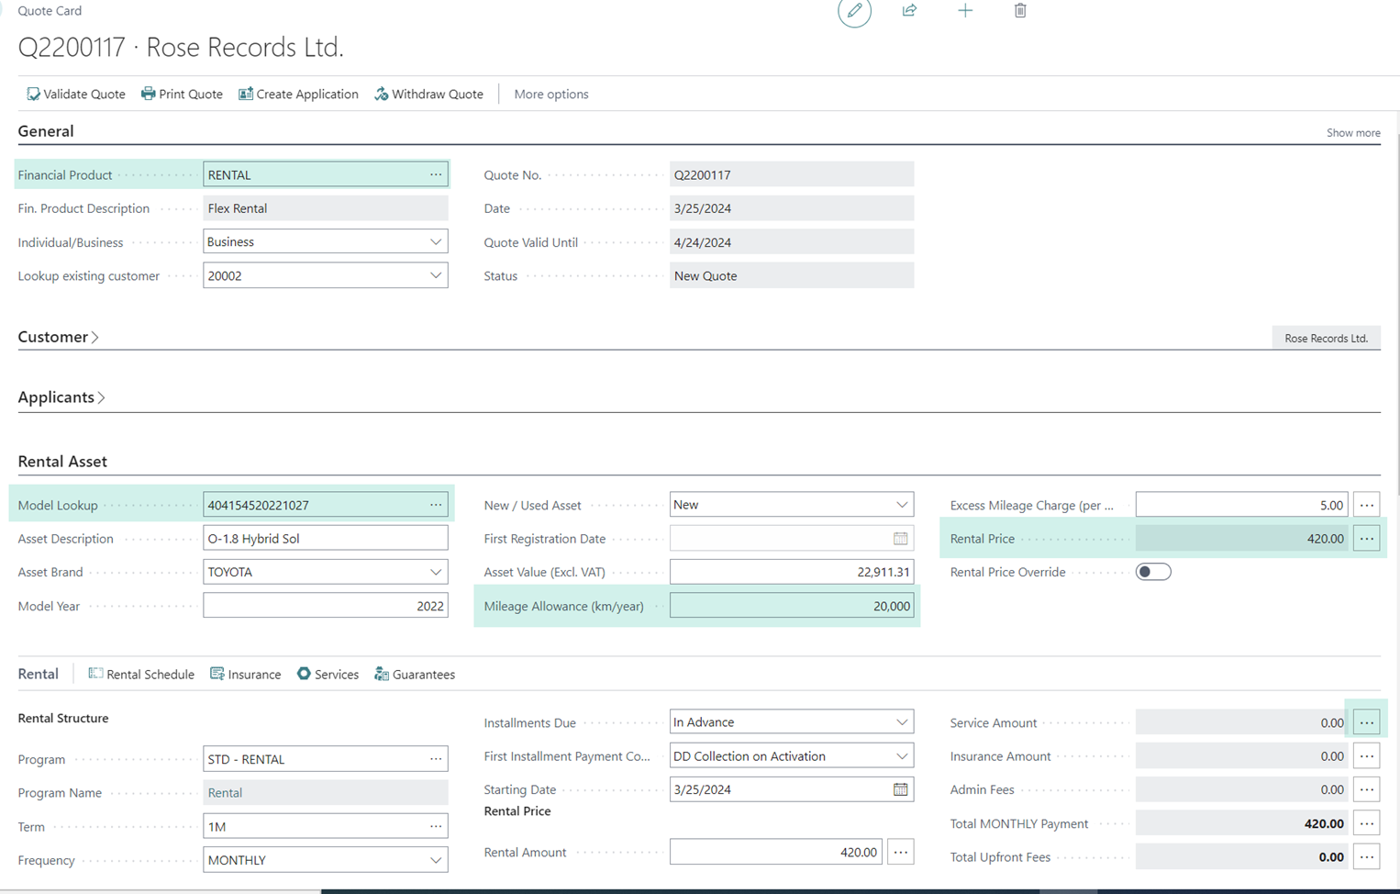Click the share icon at top
Screen dimensions: 1400x894
pyautogui.click(x=909, y=11)
